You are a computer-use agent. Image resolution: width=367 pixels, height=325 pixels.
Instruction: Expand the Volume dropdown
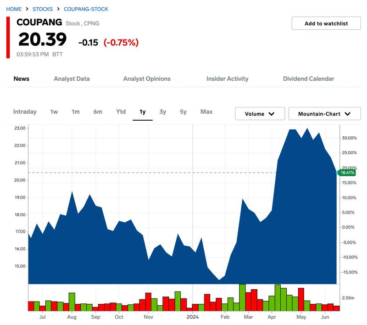[260, 114]
